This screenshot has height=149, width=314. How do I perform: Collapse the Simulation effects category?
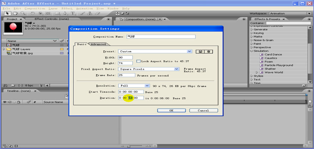point(252,51)
